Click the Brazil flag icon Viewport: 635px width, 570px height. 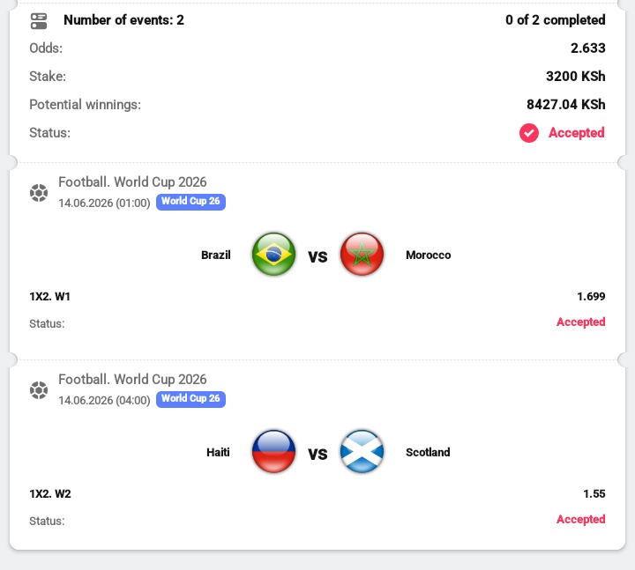pyautogui.click(x=273, y=254)
